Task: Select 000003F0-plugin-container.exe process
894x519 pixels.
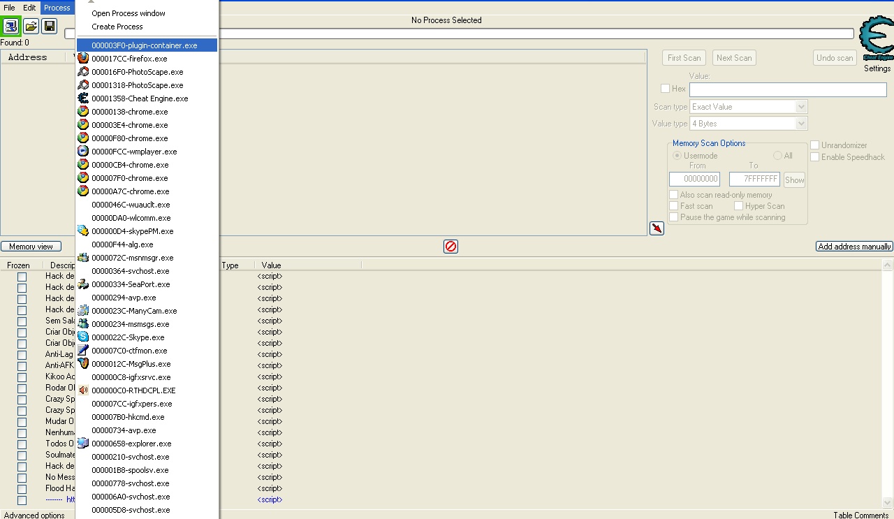Action: [147, 45]
